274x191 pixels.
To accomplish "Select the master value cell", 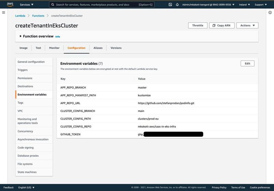I will click(142, 87).
